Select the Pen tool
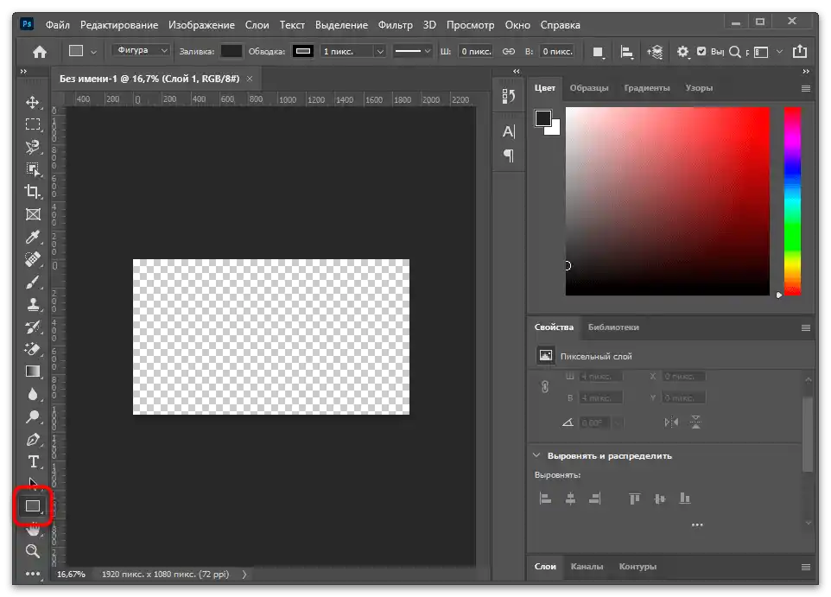Image resolution: width=831 pixels, height=597 pixels. [33, 440]
